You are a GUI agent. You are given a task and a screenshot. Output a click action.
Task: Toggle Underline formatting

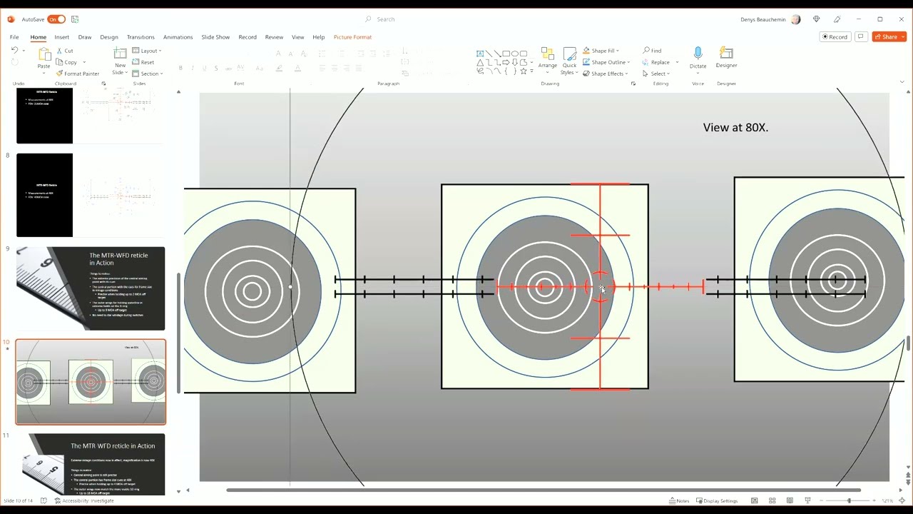(205, 69)
